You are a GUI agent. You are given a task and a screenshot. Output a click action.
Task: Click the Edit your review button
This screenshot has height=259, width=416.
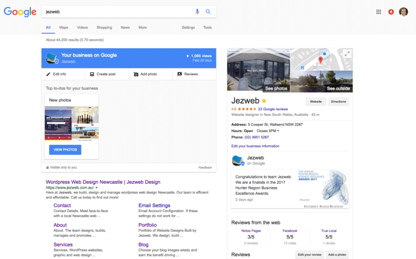pos(309,255)
